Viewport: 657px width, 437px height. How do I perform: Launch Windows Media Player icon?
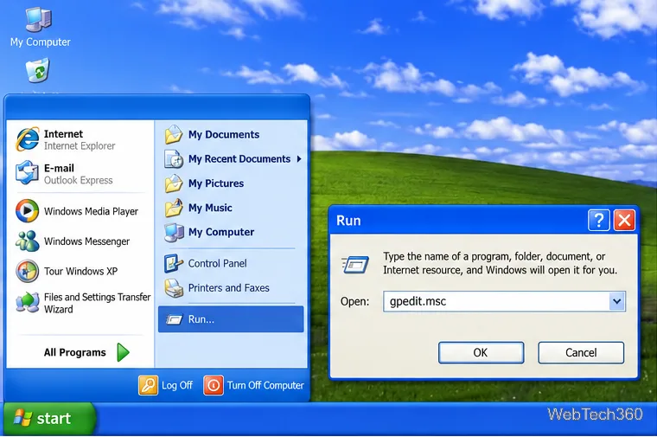point(28,210)
